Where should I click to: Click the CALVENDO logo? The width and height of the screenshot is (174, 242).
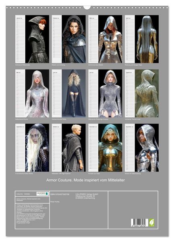43,194
